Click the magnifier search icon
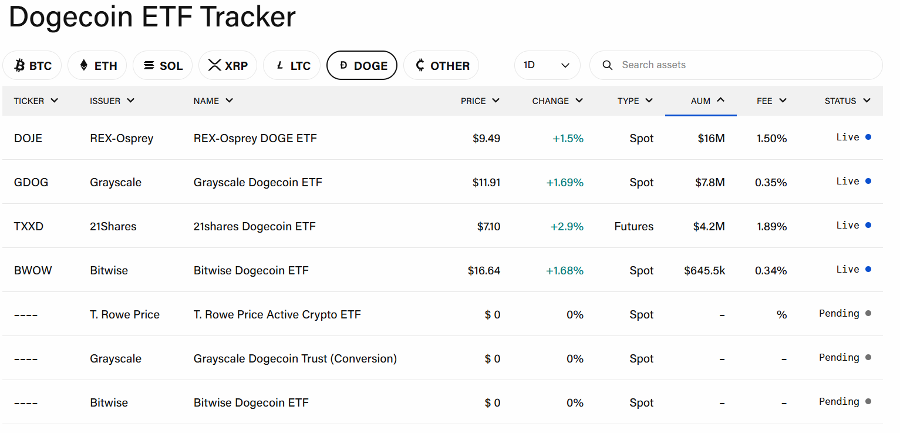The width and height of the screenshot is (900, 433). pyautogui.click(x=608, y=65)
